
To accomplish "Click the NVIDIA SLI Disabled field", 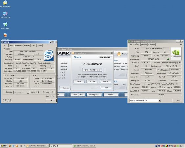I will pyautogui.click(x=161, y=95).
